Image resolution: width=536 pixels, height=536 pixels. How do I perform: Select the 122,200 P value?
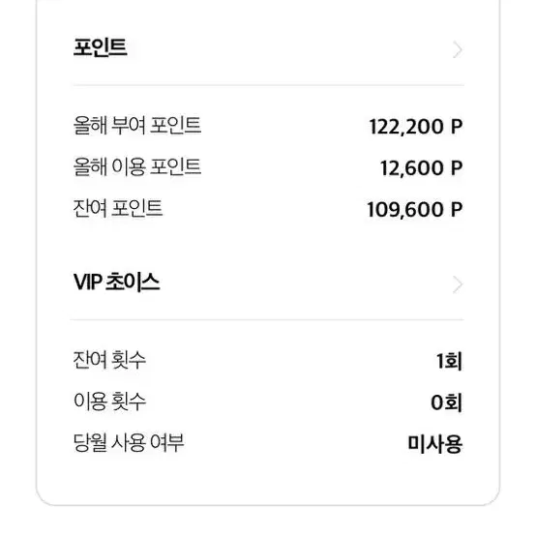coord(416,127)
